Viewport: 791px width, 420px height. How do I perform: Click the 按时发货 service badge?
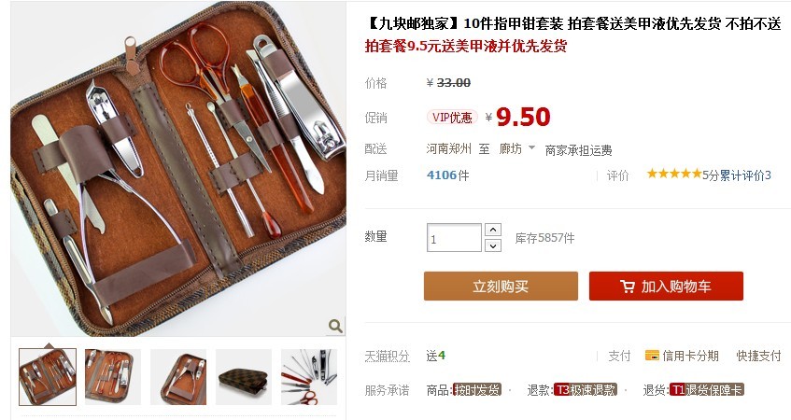(476, 390)
